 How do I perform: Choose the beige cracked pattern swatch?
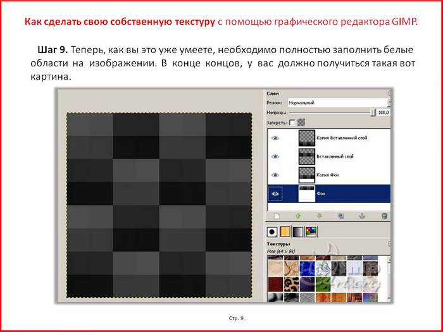point(292,268)
